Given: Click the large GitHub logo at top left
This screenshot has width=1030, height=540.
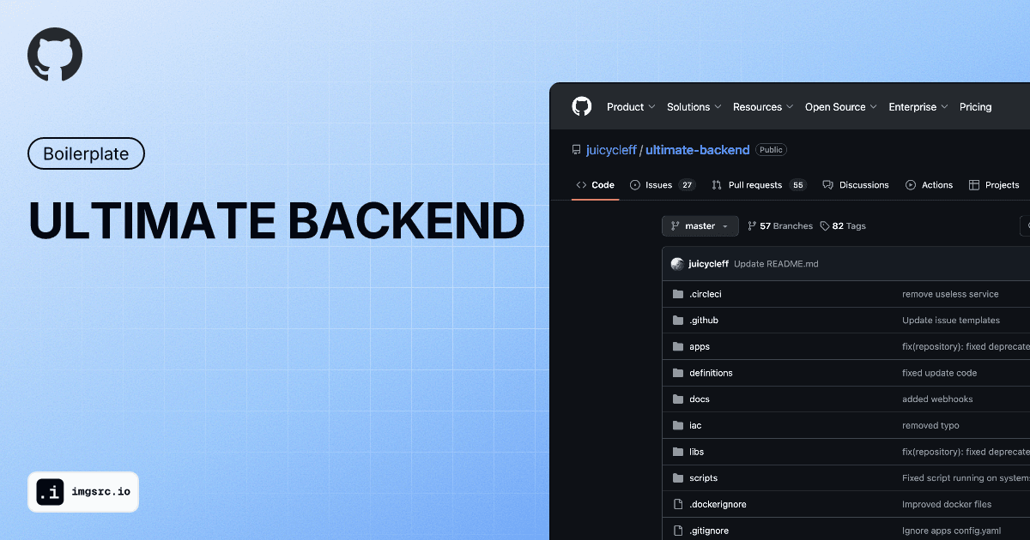Looking at the screenshot, I should (55, 55).
